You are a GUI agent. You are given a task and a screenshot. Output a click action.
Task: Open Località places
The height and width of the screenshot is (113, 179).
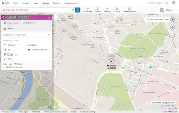(107, 10)
